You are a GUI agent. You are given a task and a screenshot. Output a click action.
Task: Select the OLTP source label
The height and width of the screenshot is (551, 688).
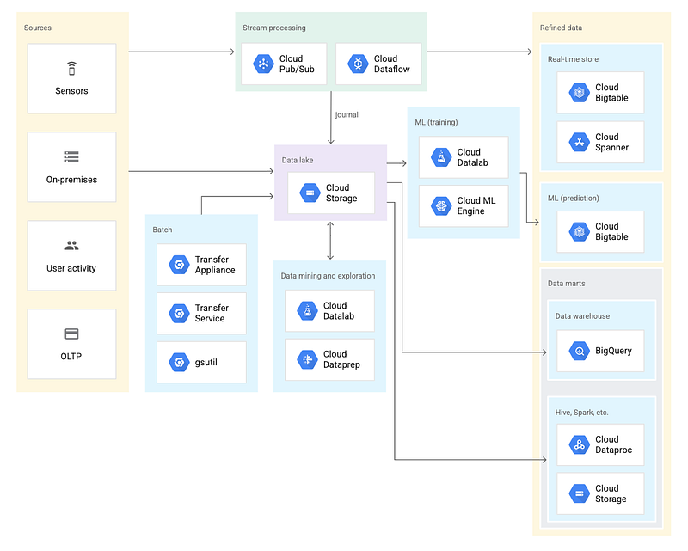(71, 356)
